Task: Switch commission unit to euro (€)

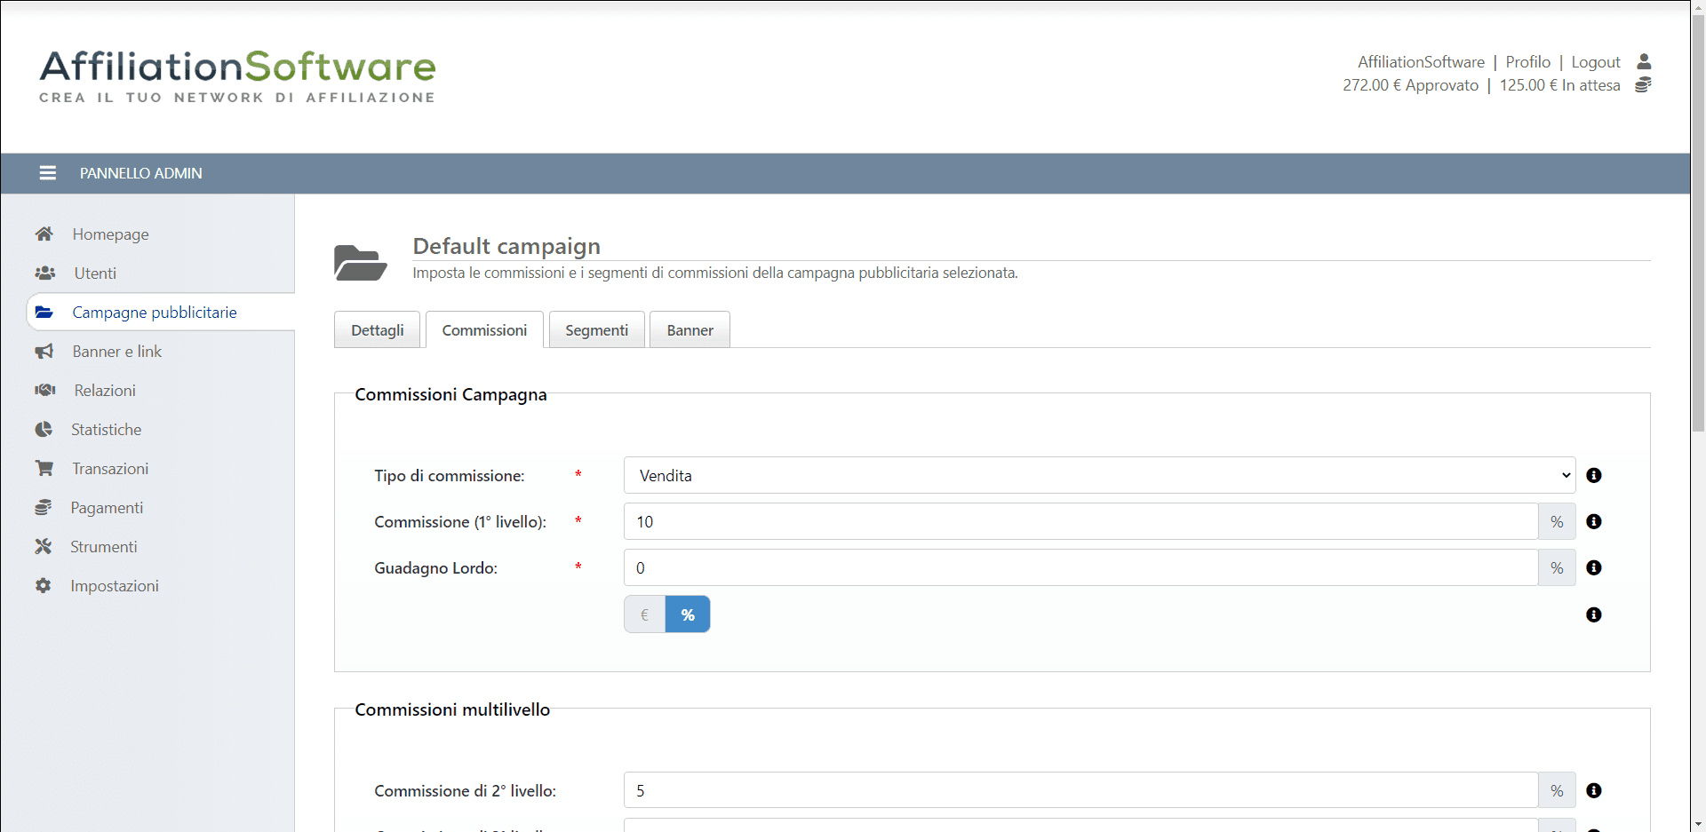Action: pos(644,614)
